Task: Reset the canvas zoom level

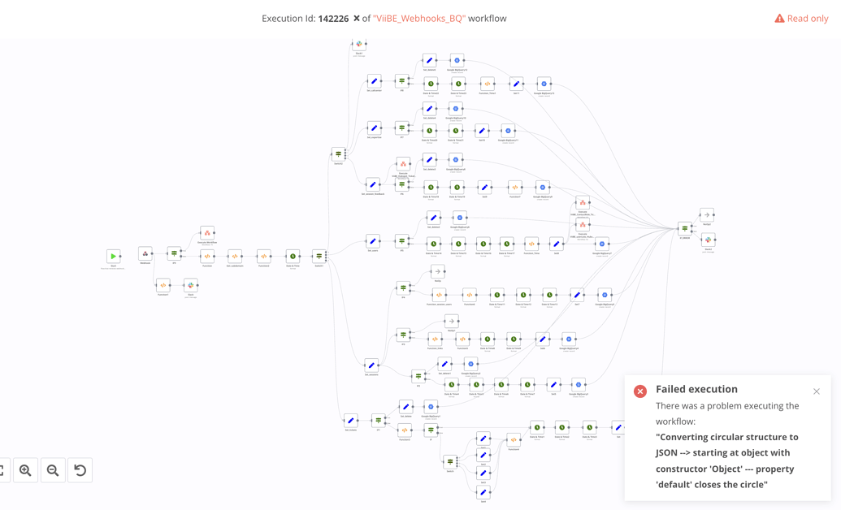Action: coord(80,469)
